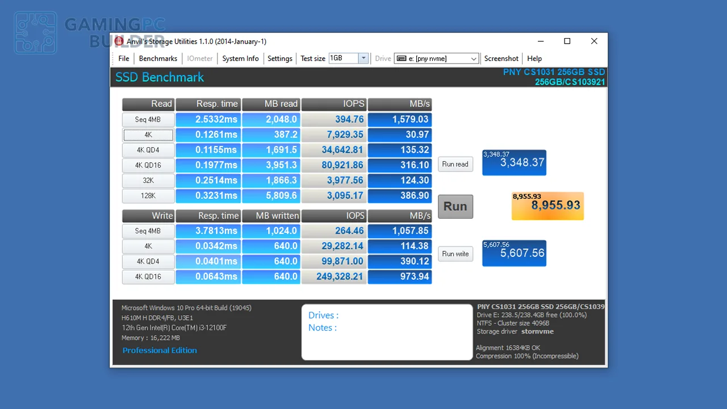Click the "12th Gen Intel(R) Core(TM) i3-12100F" line
The height and width of the screenshot is (409, 727).
(x=174, y=328)
